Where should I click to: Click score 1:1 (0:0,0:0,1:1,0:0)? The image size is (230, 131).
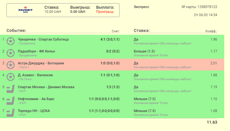(104, 99)
